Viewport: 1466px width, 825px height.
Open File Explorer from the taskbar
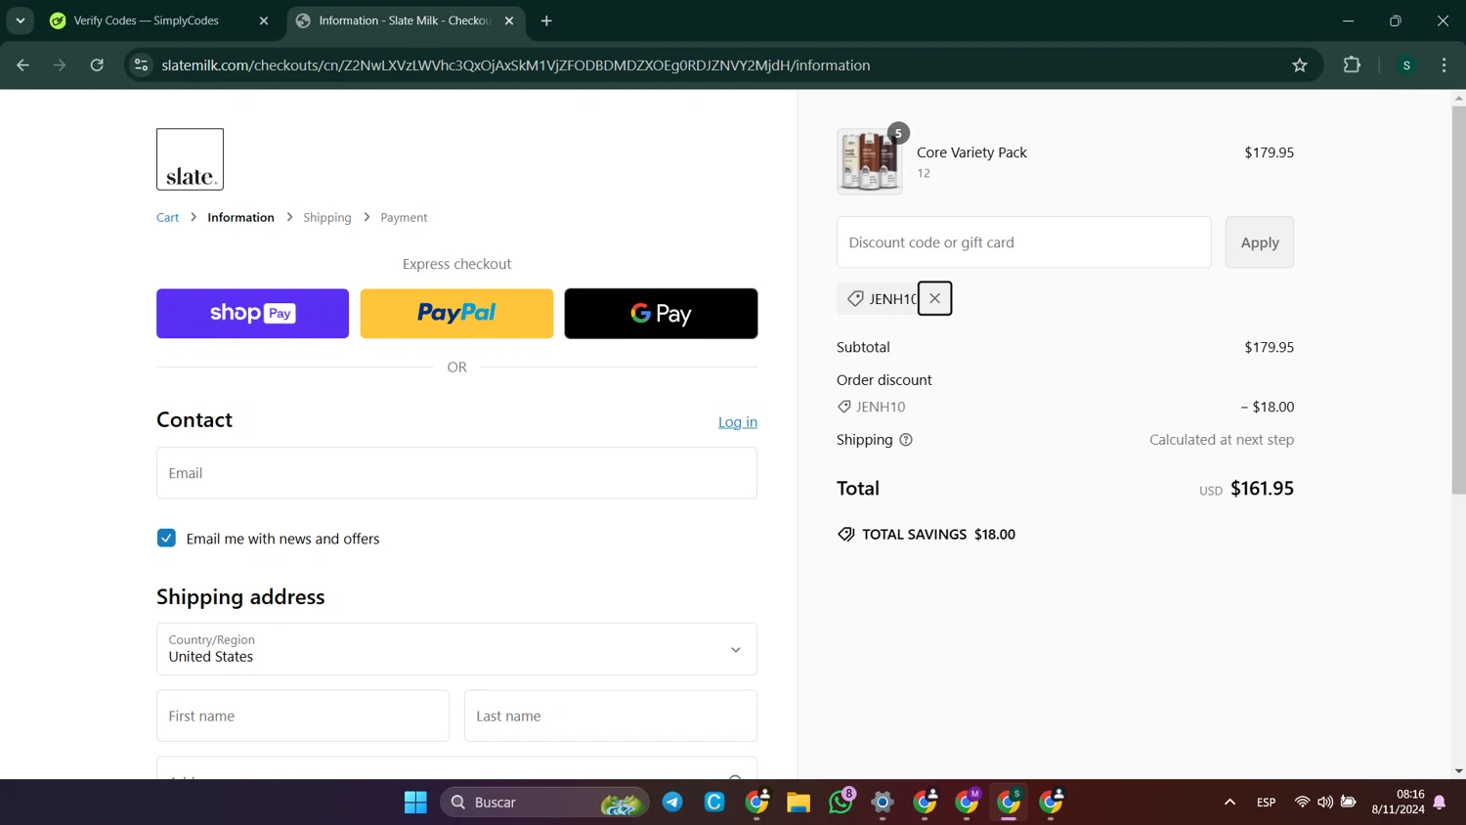[798, 803]
